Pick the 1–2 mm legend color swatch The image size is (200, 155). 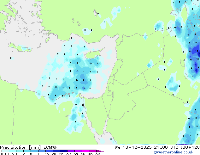(x=20, y=151)
